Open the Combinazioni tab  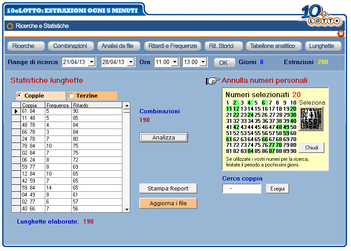click(71, 46)
